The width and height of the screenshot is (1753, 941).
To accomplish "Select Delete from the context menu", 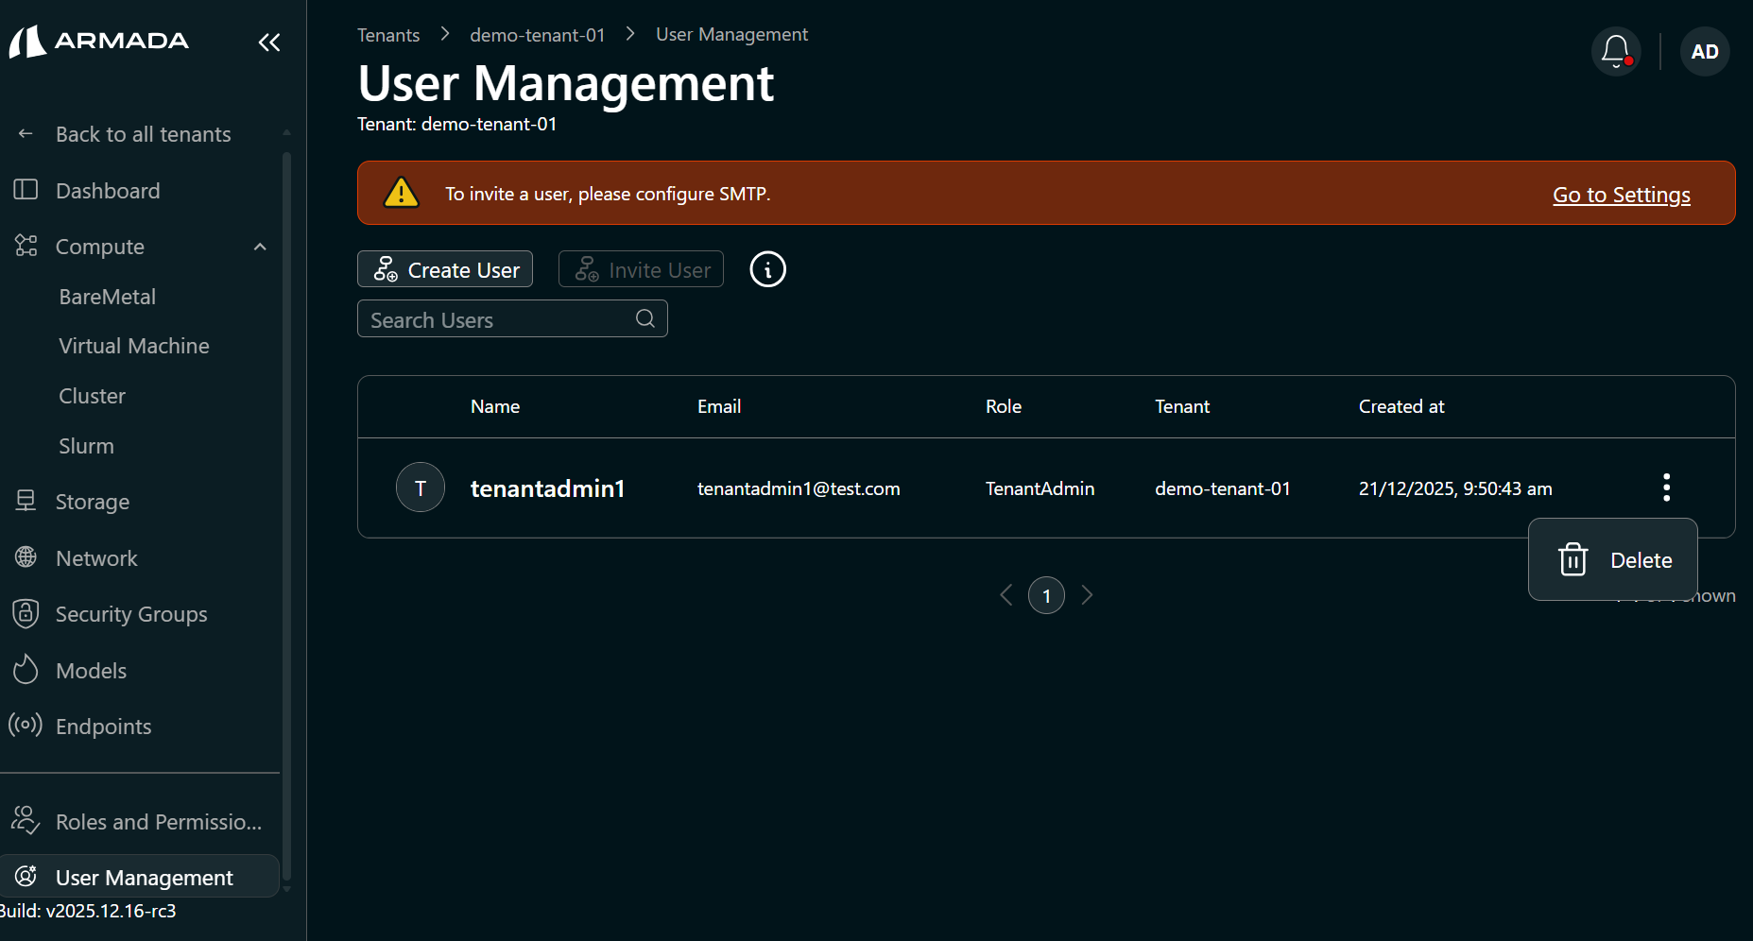I will point(1641,559).
